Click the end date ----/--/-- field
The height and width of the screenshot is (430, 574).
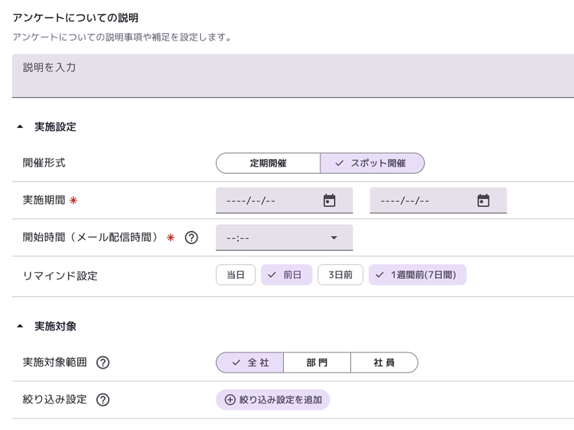click(x=438, y=200)
